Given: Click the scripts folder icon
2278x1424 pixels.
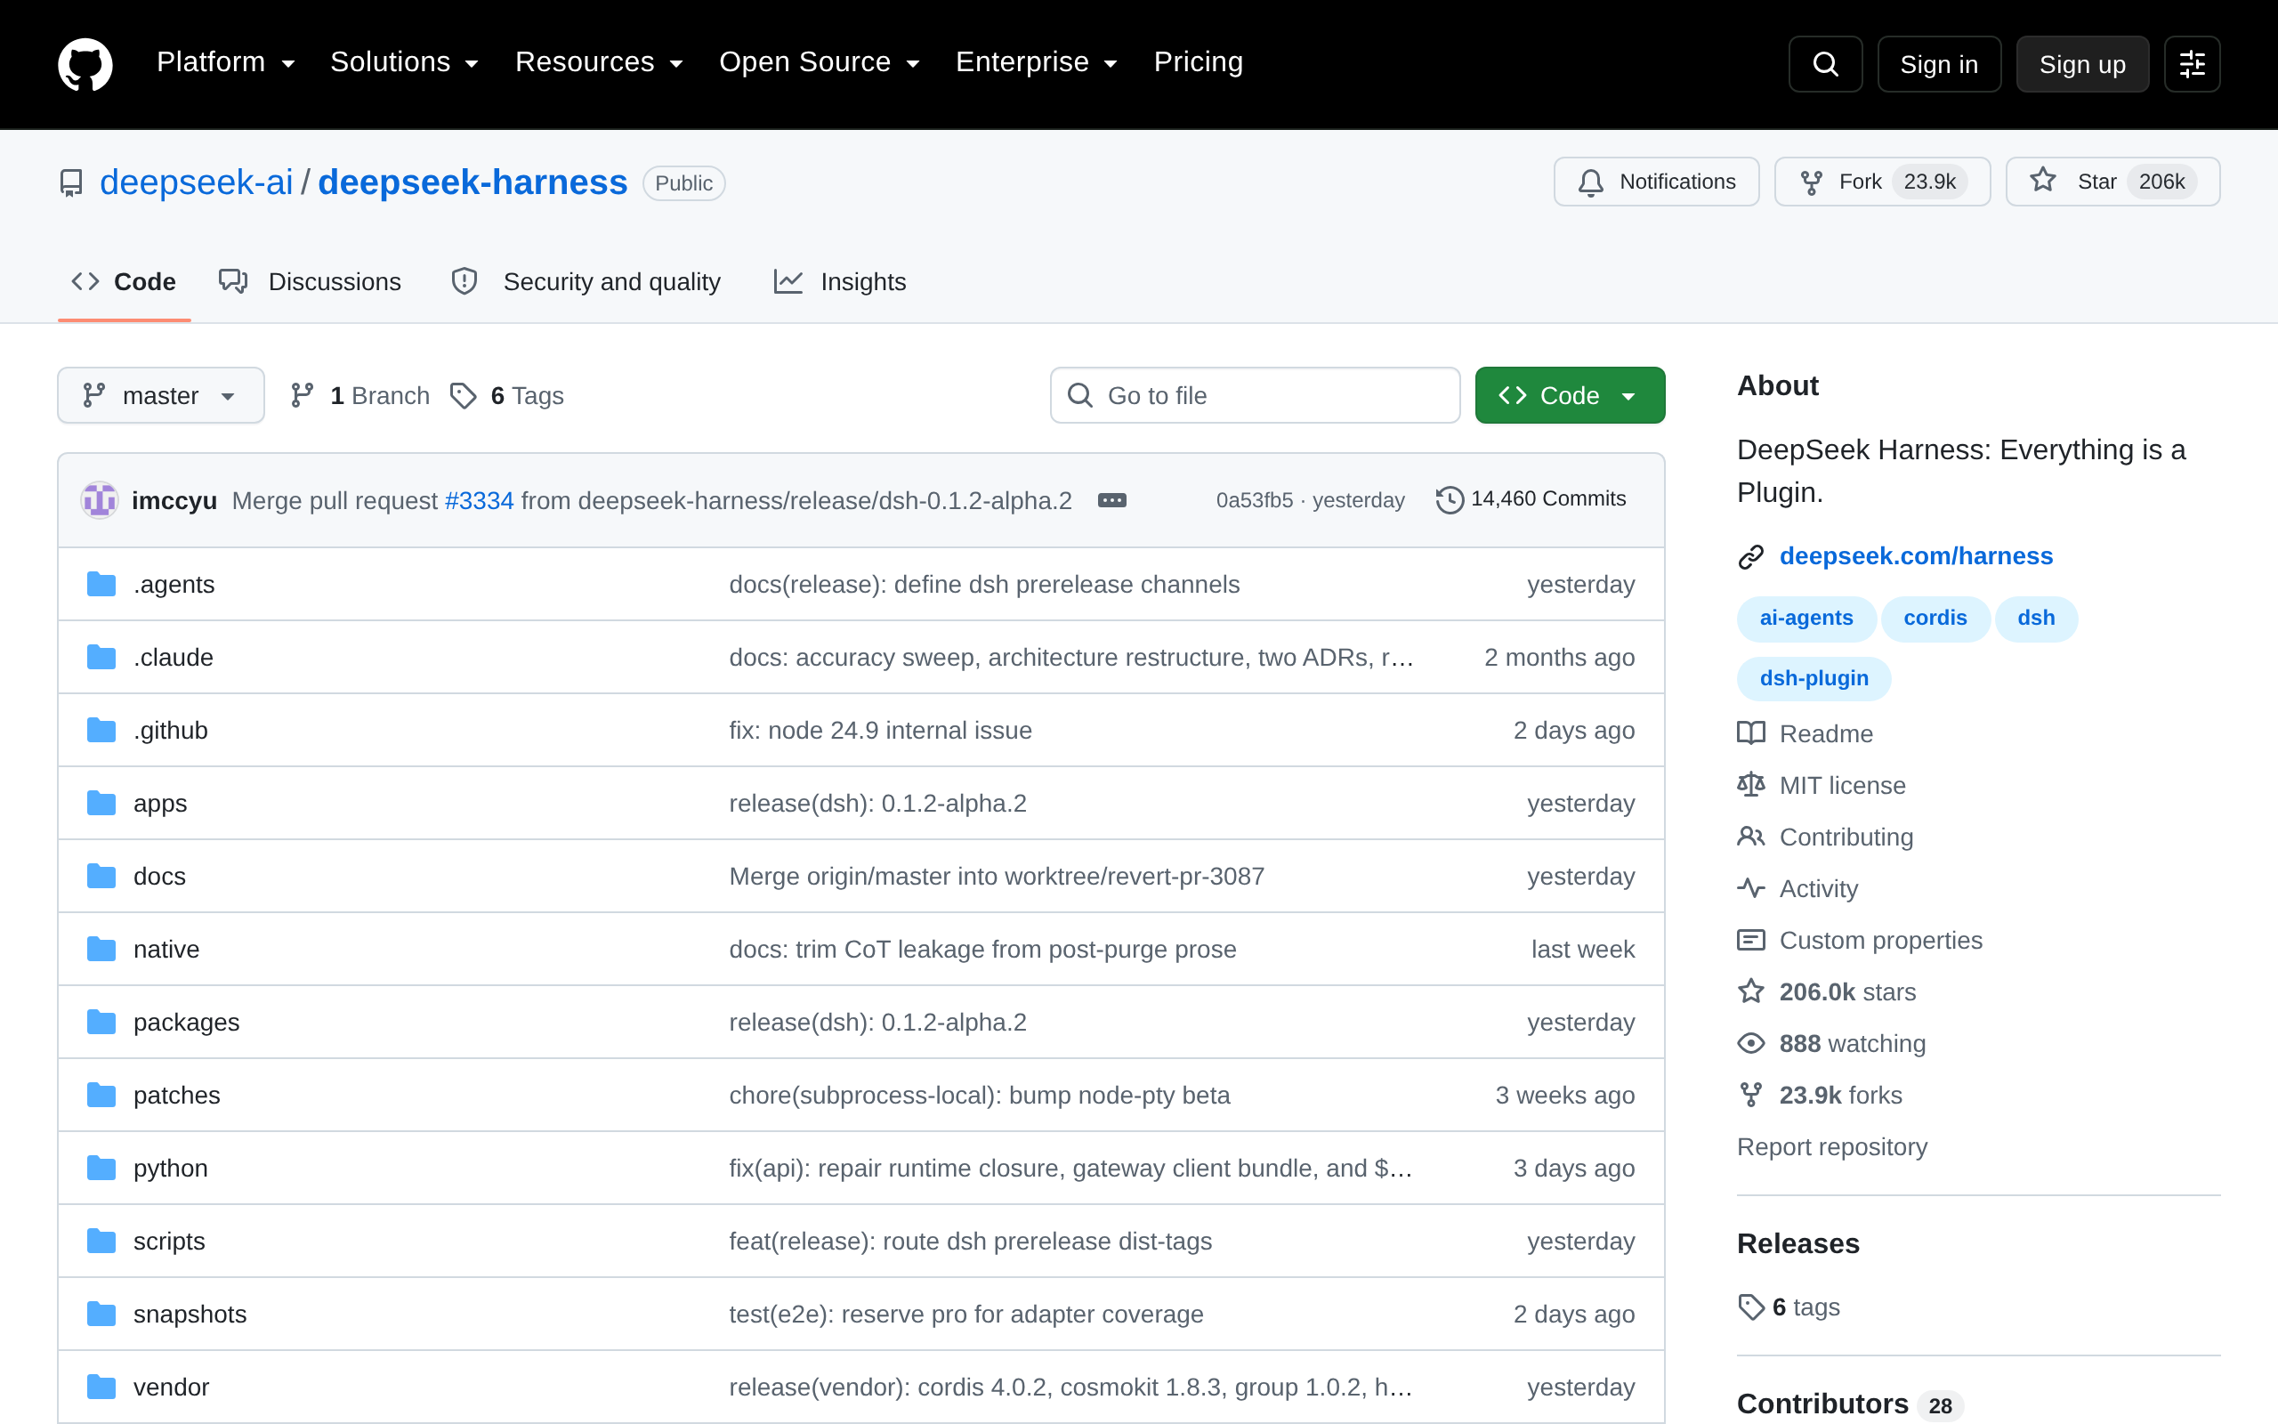Looking at the screenshot, I should pyautogui.click(x=101, y=1242).
